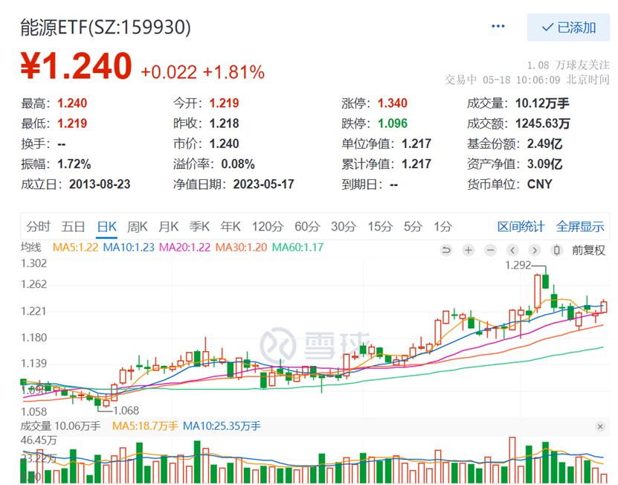Switch to the 分时 intraday tab
The height and width of the screenshot is (485, 618).
pos(38,225)
